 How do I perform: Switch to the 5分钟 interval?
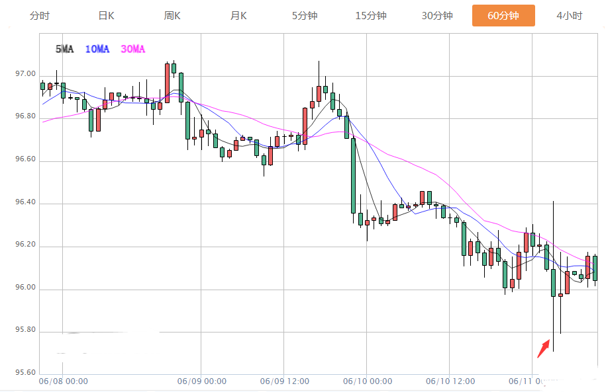coord(305,16)
